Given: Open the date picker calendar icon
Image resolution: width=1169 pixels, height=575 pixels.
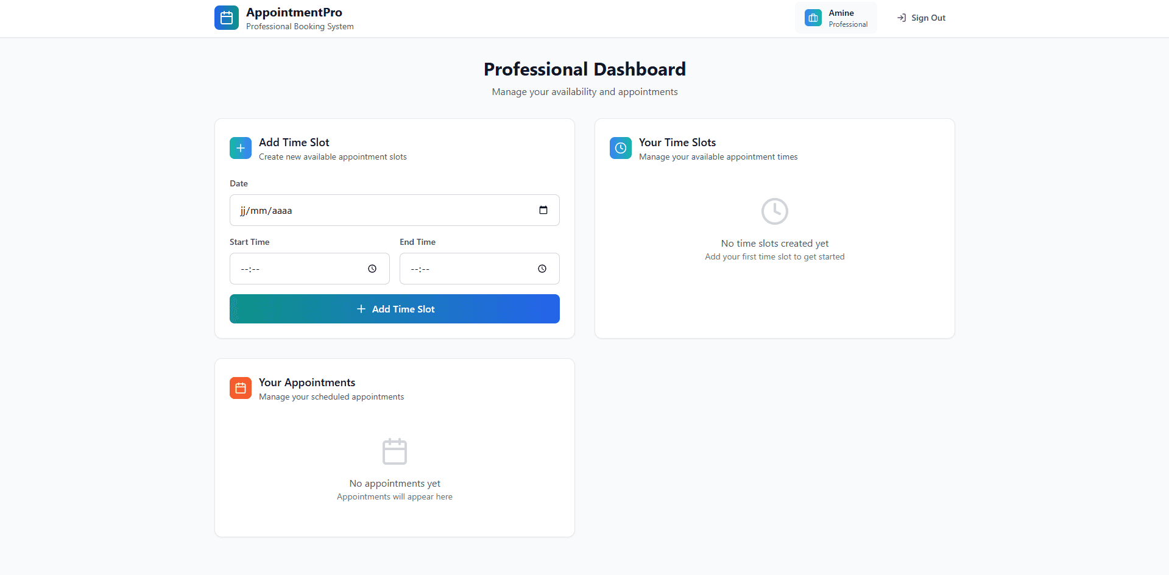Looking at the screenshot, I should 543,210.
